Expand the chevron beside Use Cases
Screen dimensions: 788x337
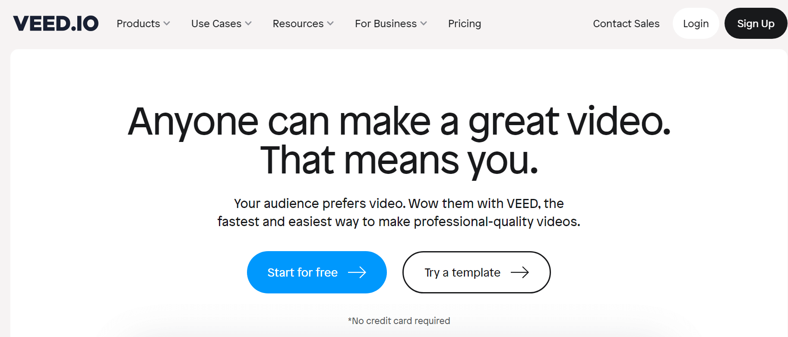248,24
